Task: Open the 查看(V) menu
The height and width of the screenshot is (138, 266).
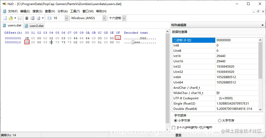Action: click(50, 11)
